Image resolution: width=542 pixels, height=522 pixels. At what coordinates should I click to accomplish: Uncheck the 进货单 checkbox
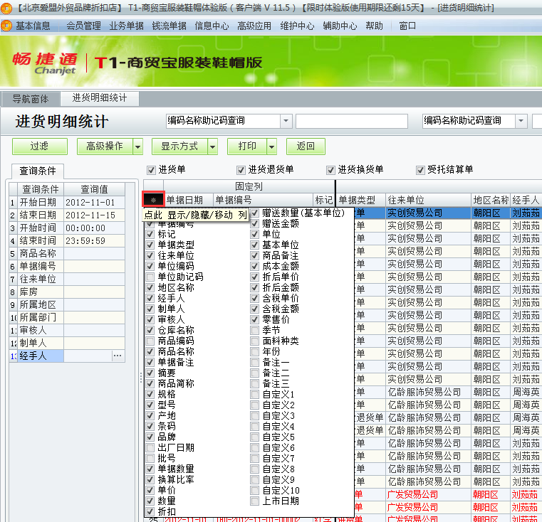151,170
